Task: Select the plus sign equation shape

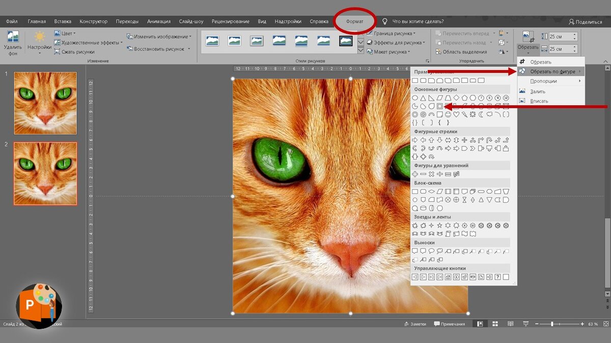Action: click(415, 174)
